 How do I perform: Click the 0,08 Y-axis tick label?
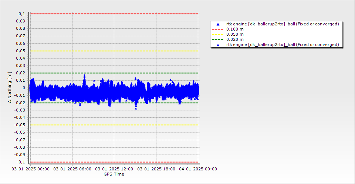click(21, 29)
